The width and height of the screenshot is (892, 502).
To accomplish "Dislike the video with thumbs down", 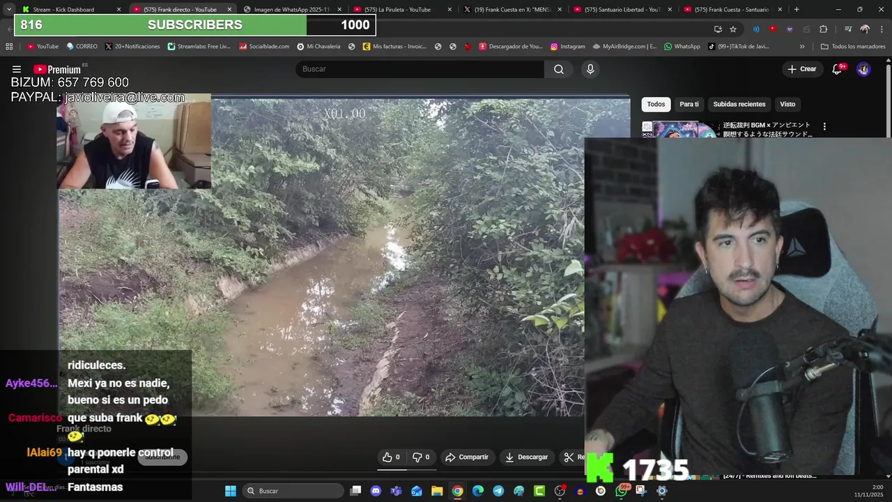I will (x=420, y=457).
